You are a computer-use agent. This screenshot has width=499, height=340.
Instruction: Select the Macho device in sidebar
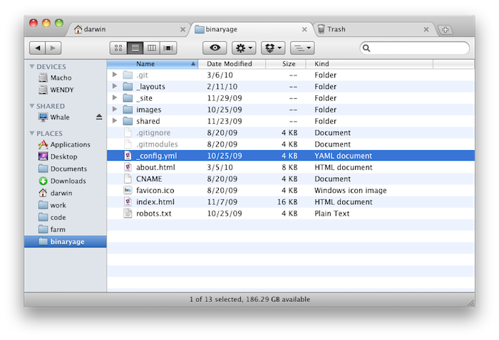click(61, 78)
